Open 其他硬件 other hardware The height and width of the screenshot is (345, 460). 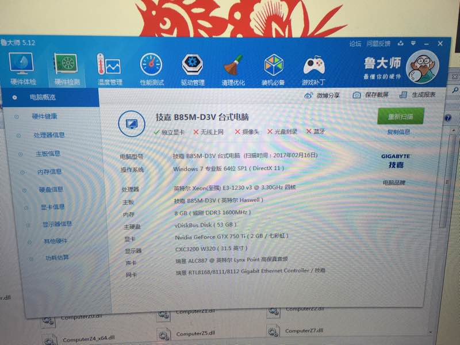[x=55, y=241]
